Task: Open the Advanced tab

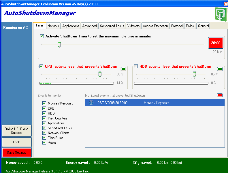Action: 89,26
